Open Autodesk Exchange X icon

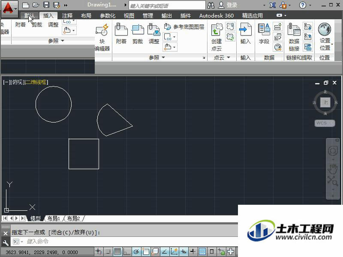(x=273, y=5)
